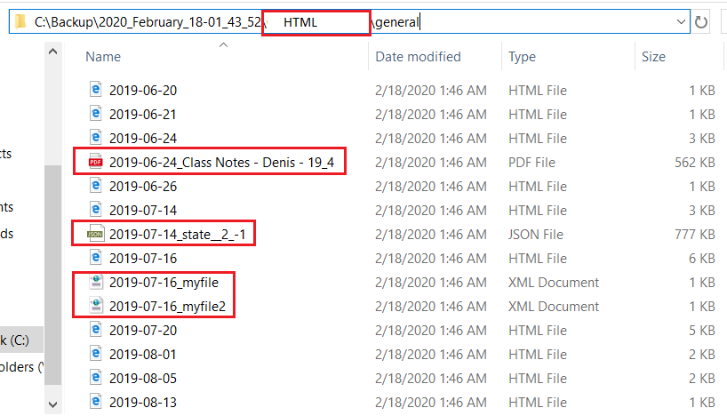727x416 pixels.
Task: Click the folder icon in address bar
Action: pyautogui.click(x=20, y=22)
